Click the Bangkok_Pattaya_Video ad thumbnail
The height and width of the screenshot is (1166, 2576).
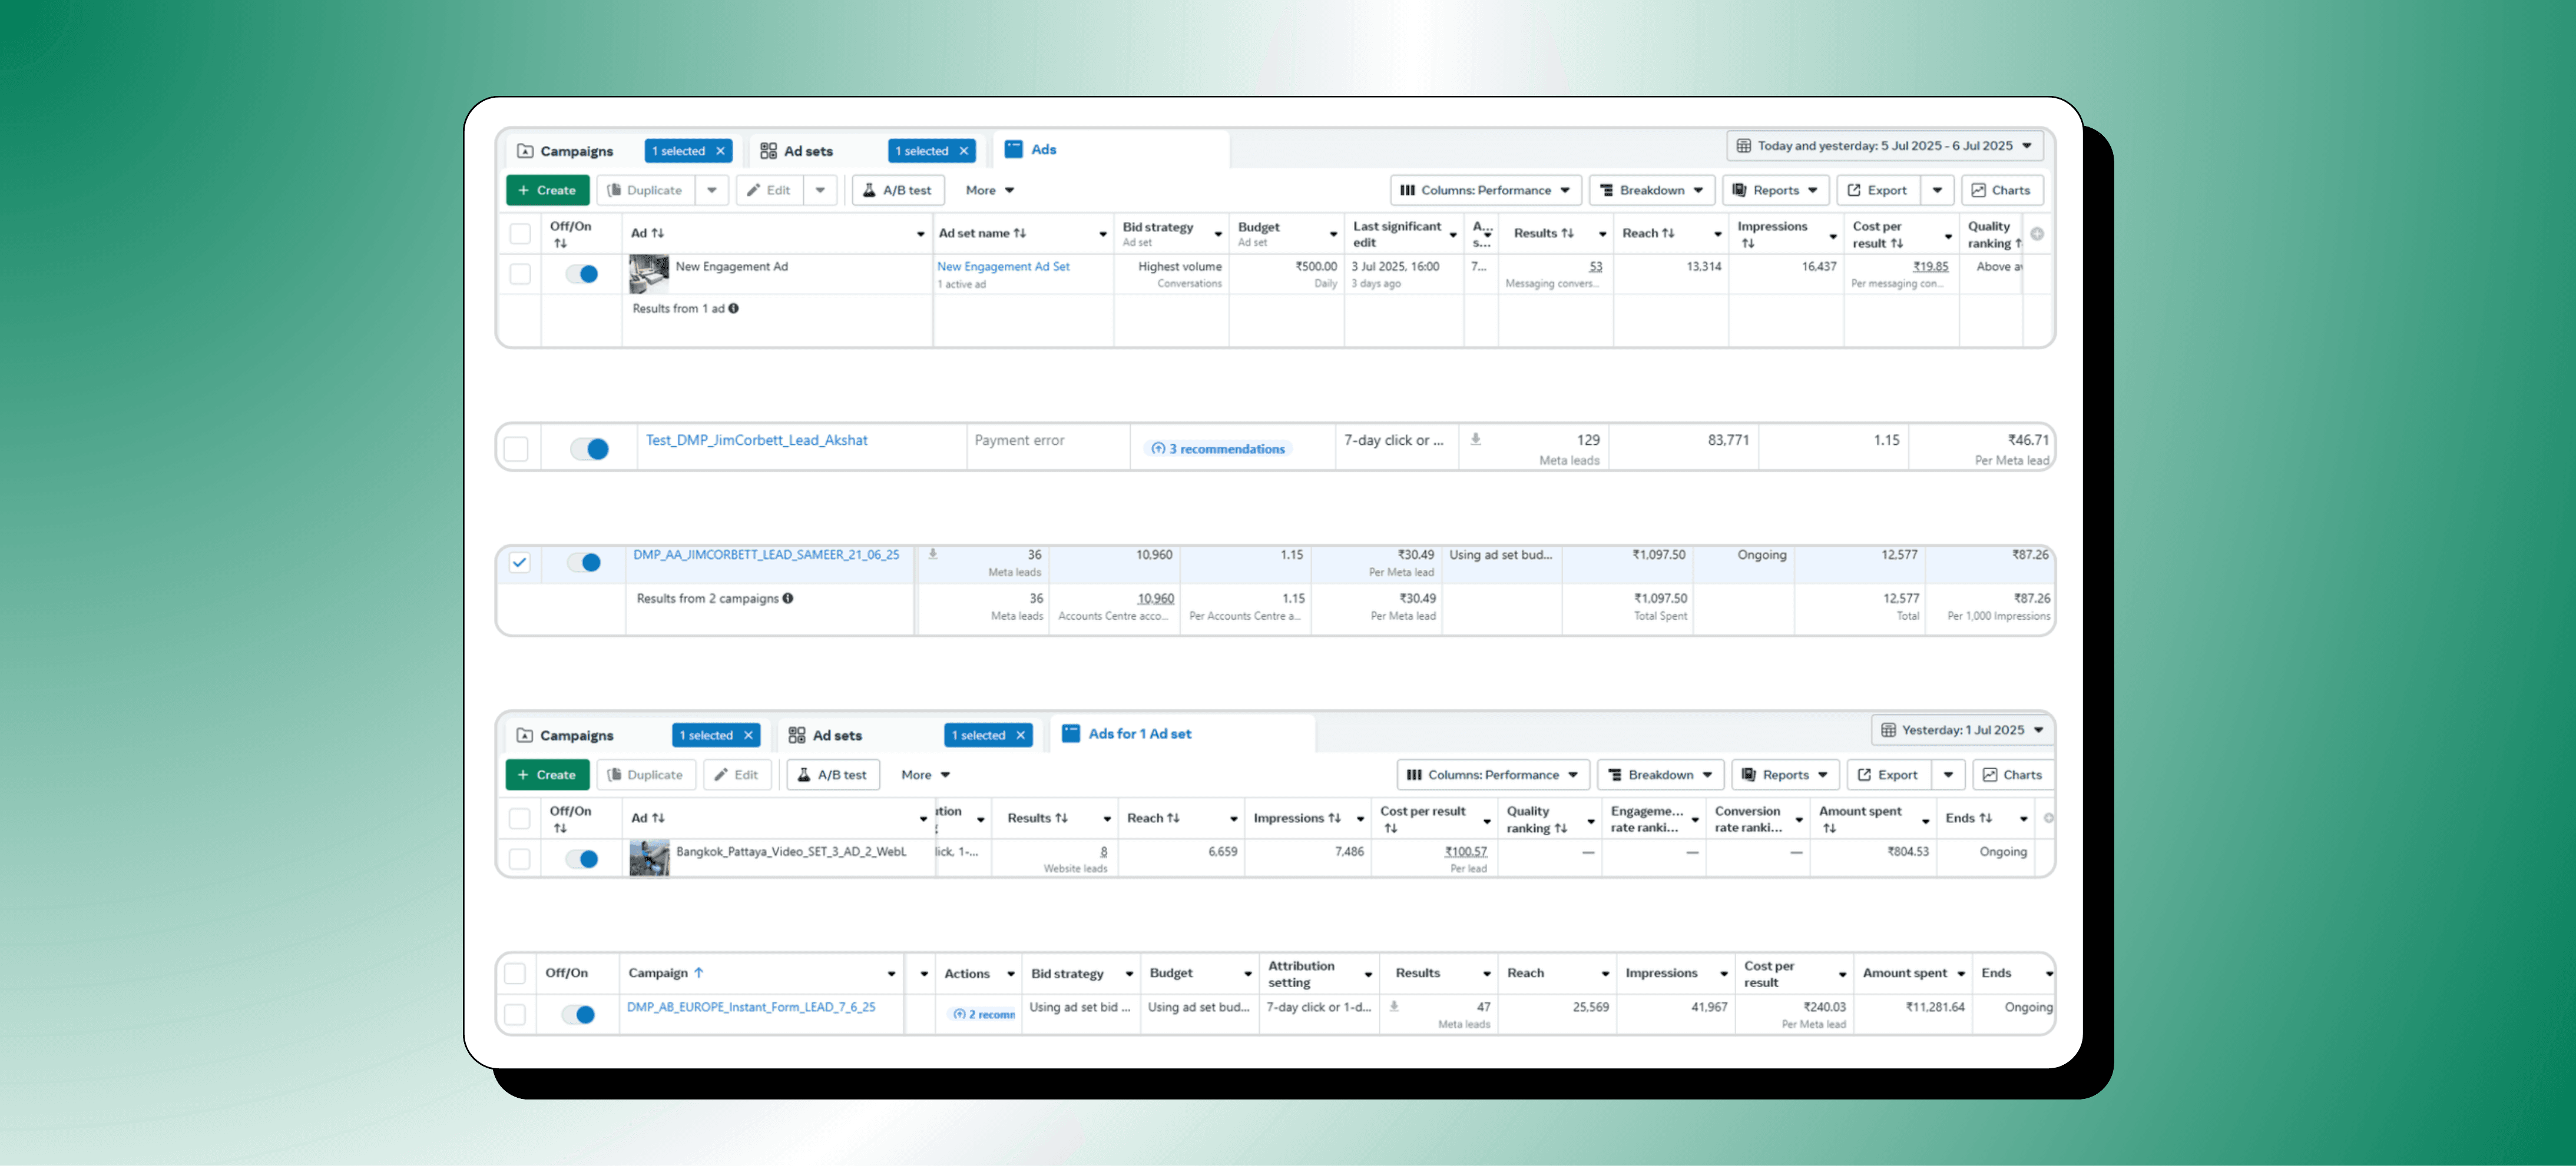pyautogui.click(x=649, y=858)
